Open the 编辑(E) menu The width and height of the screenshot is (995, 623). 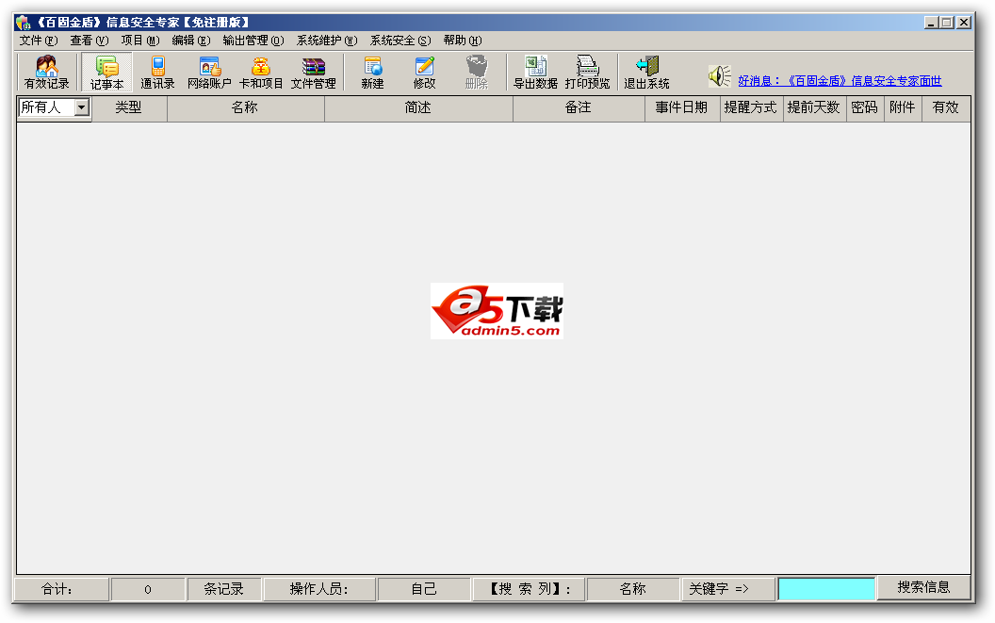tap(191, 41)
